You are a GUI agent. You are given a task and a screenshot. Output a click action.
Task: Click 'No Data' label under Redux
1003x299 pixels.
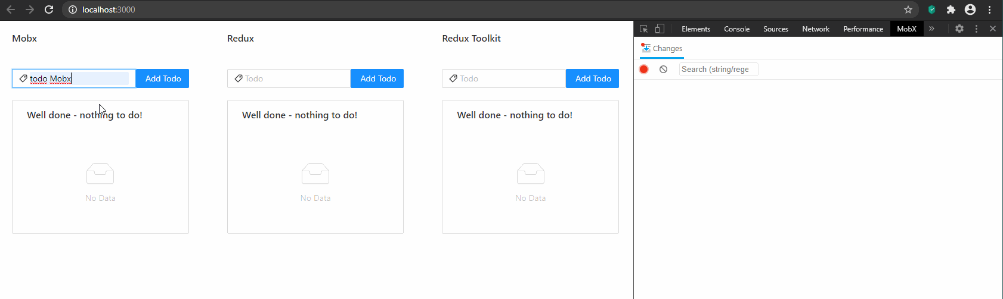(315, 198)
